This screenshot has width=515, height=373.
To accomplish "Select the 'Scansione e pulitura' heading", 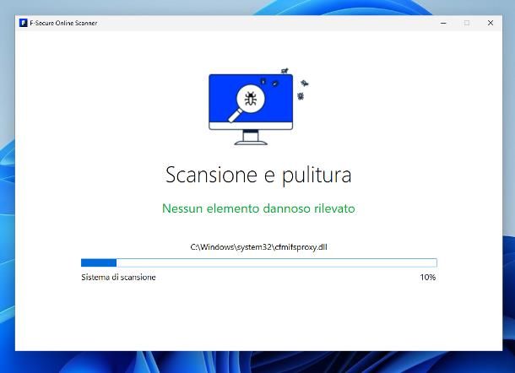I will [258, 175].
